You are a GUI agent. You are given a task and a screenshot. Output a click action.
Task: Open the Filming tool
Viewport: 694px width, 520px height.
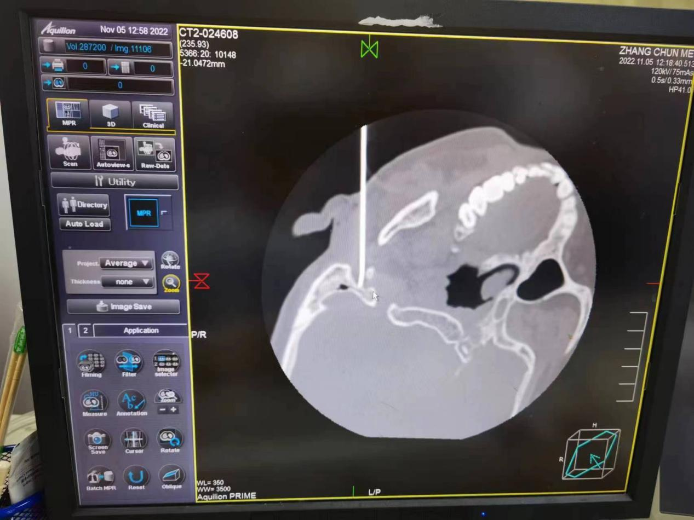point(91,361)
